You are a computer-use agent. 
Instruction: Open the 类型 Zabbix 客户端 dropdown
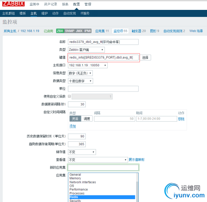[86, 49]
